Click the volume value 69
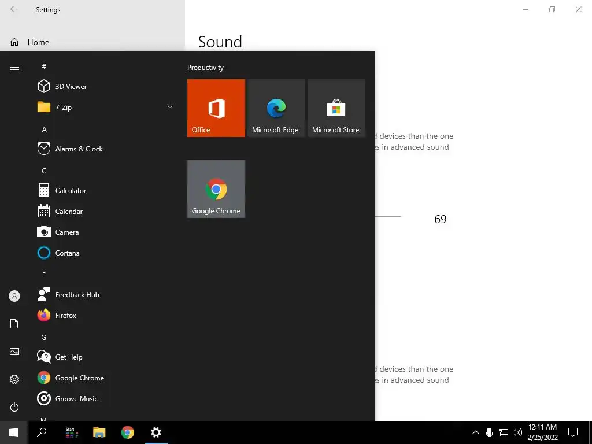The height and width of the screenshot is (444, 592). [440, 219]
